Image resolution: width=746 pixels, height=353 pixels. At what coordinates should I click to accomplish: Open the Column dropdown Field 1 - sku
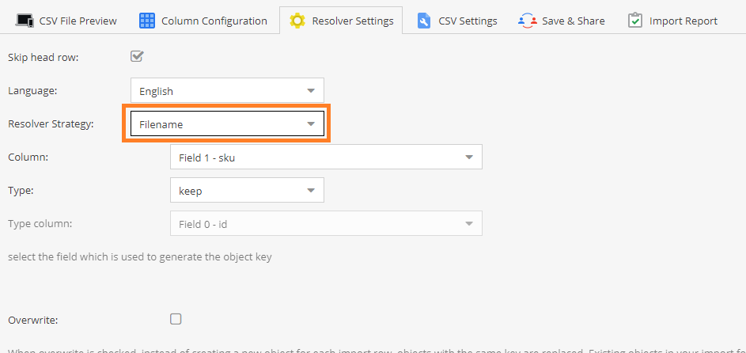click(327, 157)
